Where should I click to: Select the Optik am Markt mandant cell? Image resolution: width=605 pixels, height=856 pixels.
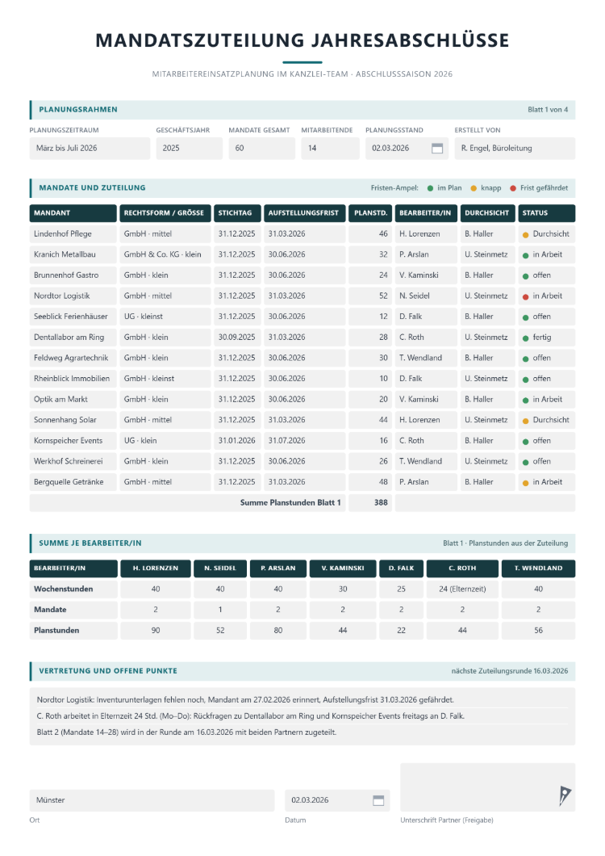73,399
